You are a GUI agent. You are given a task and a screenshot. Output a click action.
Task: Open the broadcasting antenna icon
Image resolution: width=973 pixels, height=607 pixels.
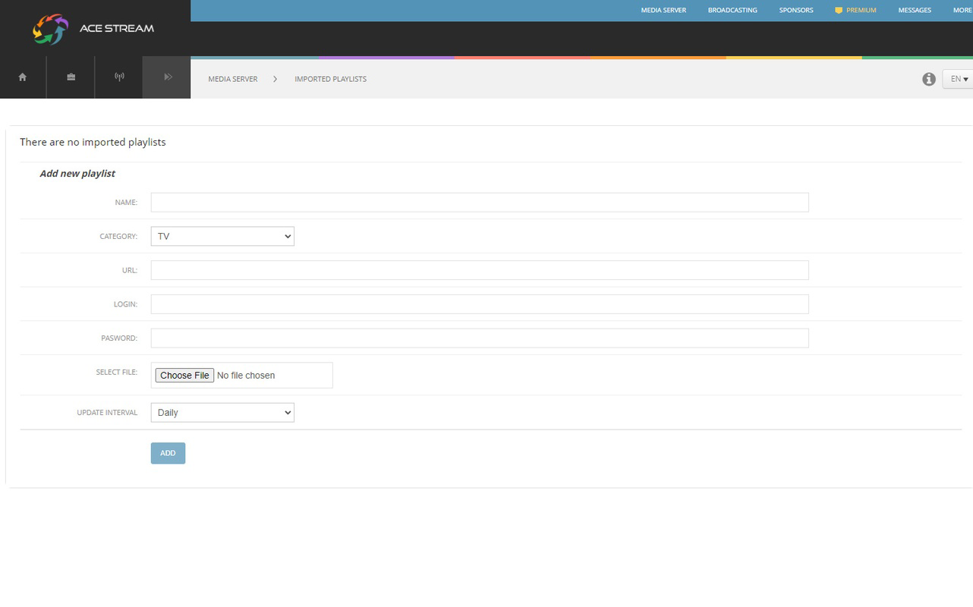coord(119,77)
